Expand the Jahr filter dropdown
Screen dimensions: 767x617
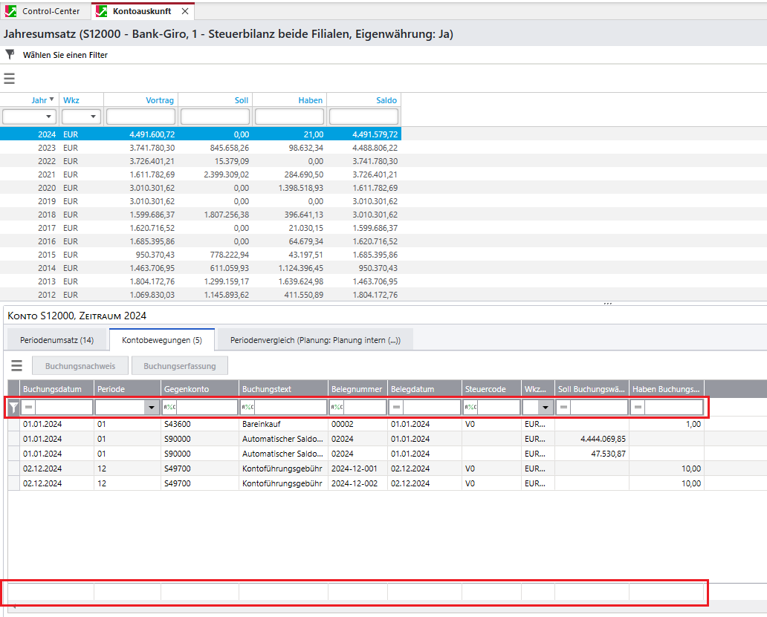coord(49,117)
